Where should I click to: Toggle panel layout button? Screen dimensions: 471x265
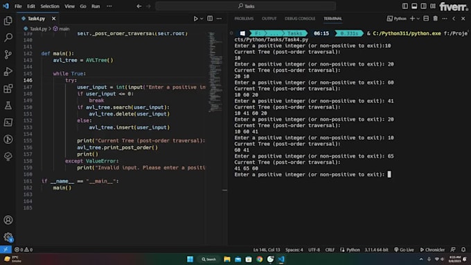coord(414,6)
